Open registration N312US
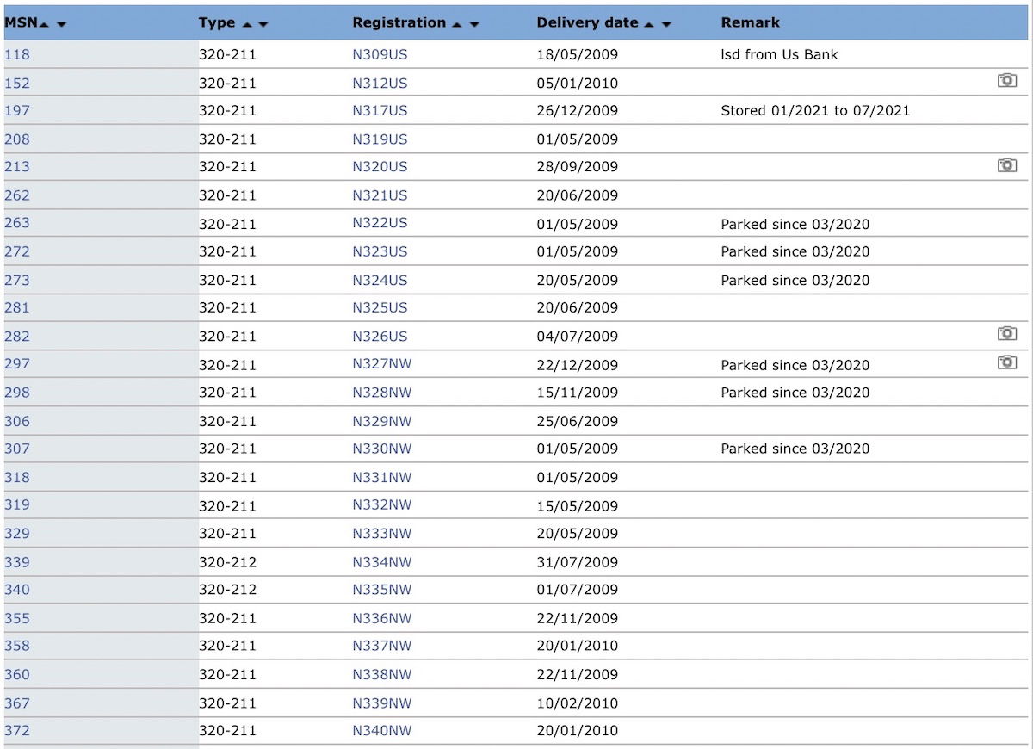The width and height of the screenshot is (1033, 749). [x=380, y=83]
